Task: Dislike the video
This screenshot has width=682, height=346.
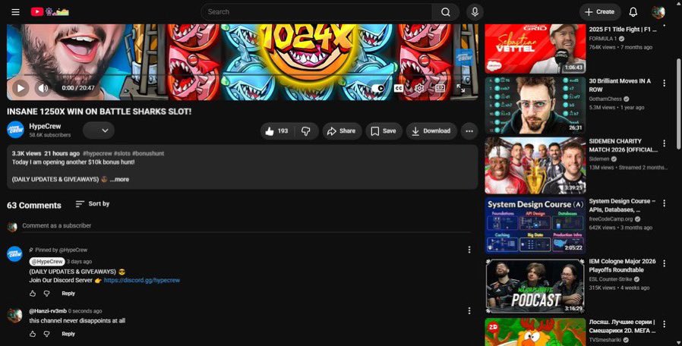Action: [306, 131]
